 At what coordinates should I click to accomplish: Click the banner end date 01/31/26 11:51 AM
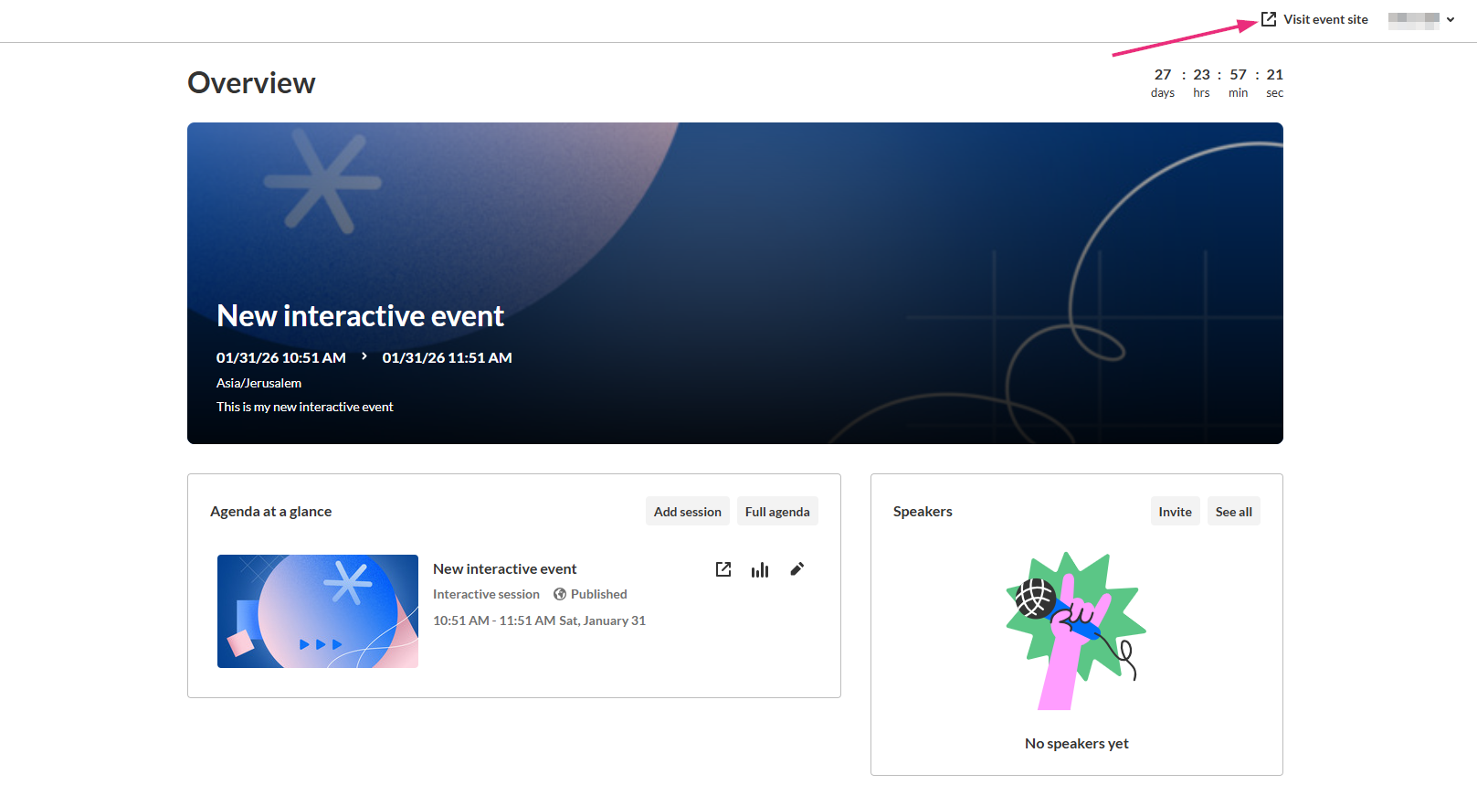(x=447, y=357)
